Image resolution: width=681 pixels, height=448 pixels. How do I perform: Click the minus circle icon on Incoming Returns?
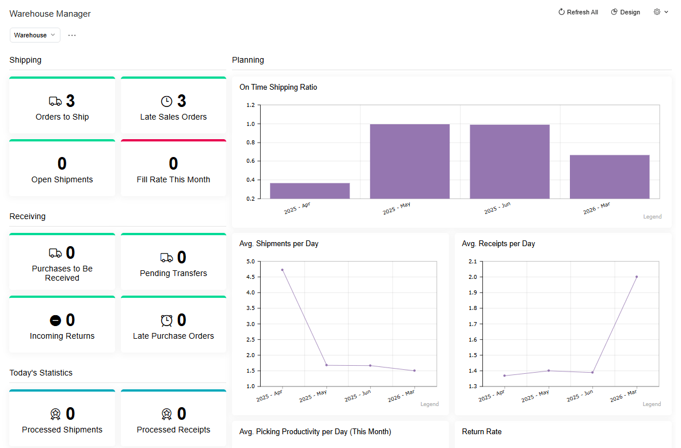point(55,320)
